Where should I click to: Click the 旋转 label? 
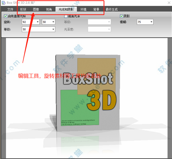coord(7,22)
